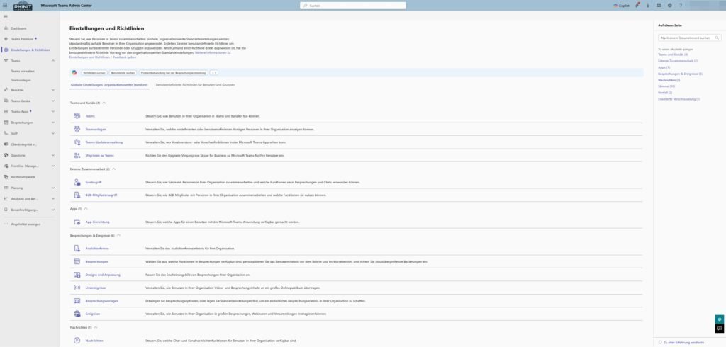Viewport: 726px width, 347px height.
Task: Select 'Globale Einstellungen (organisationsweiter Standard)' tab
Action: tap(109, 85)
